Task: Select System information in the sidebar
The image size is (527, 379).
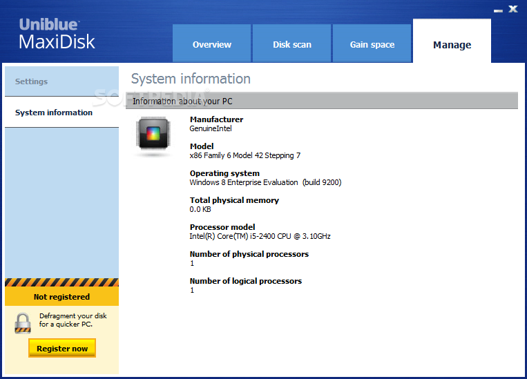Action: (x=61, y=113)
